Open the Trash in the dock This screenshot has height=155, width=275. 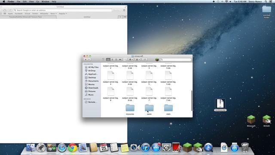(x=245, y=147)
